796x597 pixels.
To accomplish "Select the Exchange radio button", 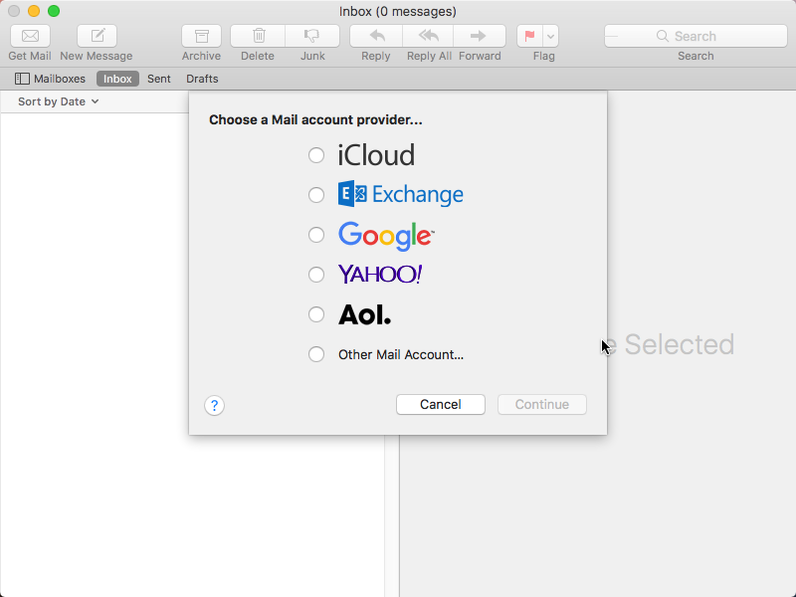I will (316, 194).
